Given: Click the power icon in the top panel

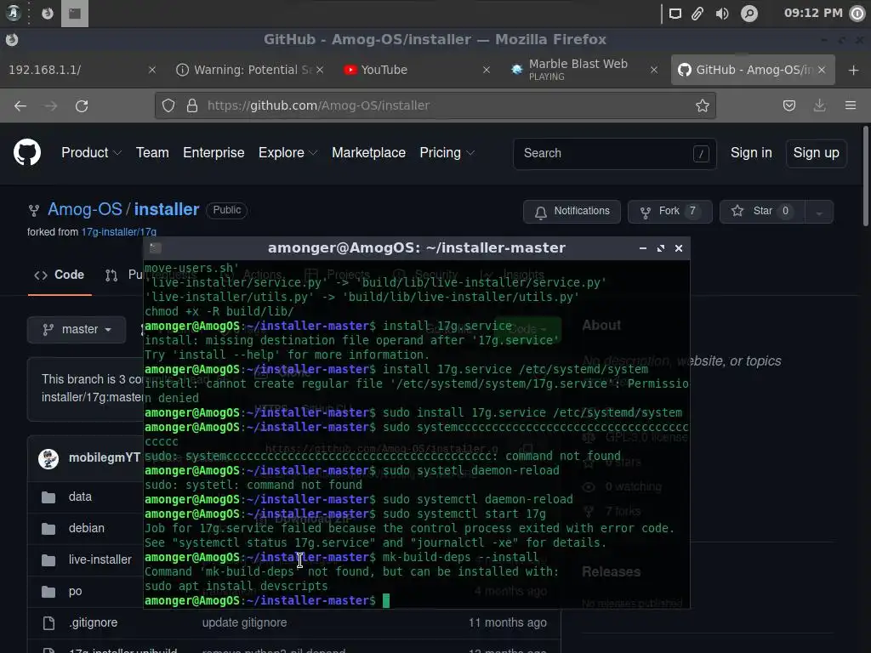Looking at the screenshot, I should click(857, 14).
